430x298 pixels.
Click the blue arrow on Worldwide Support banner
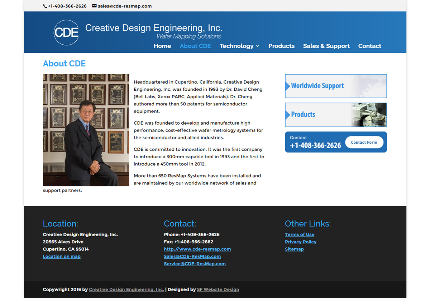click(x=288, y=86)
